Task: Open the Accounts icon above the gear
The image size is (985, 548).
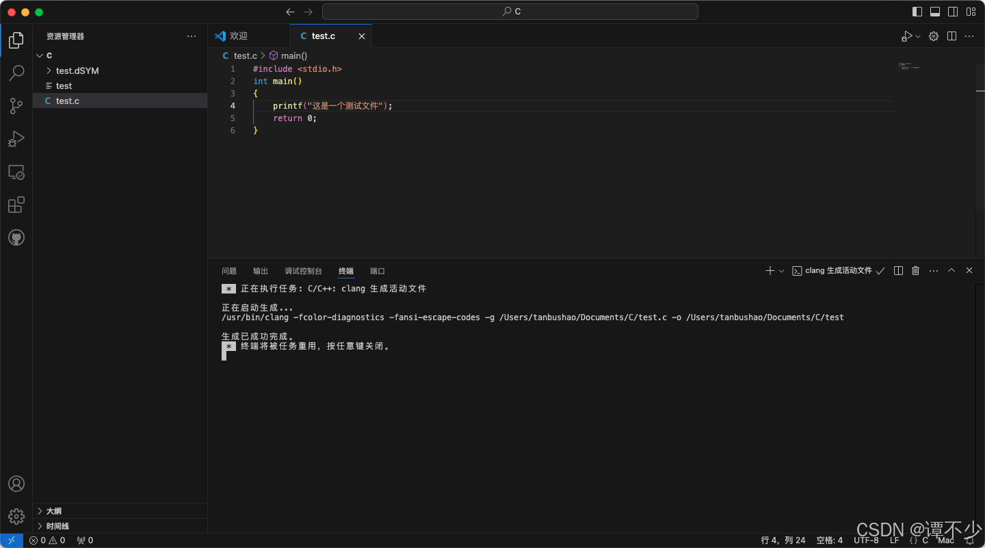Action: (16, 484)
